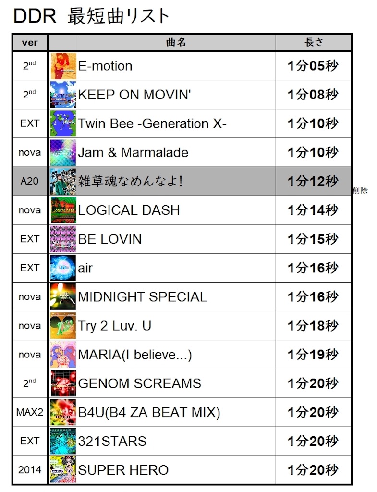
Task: Open the Jam & Marmalade jacket thumbnail
Action: pyautogui.click(x=63, y=152)
